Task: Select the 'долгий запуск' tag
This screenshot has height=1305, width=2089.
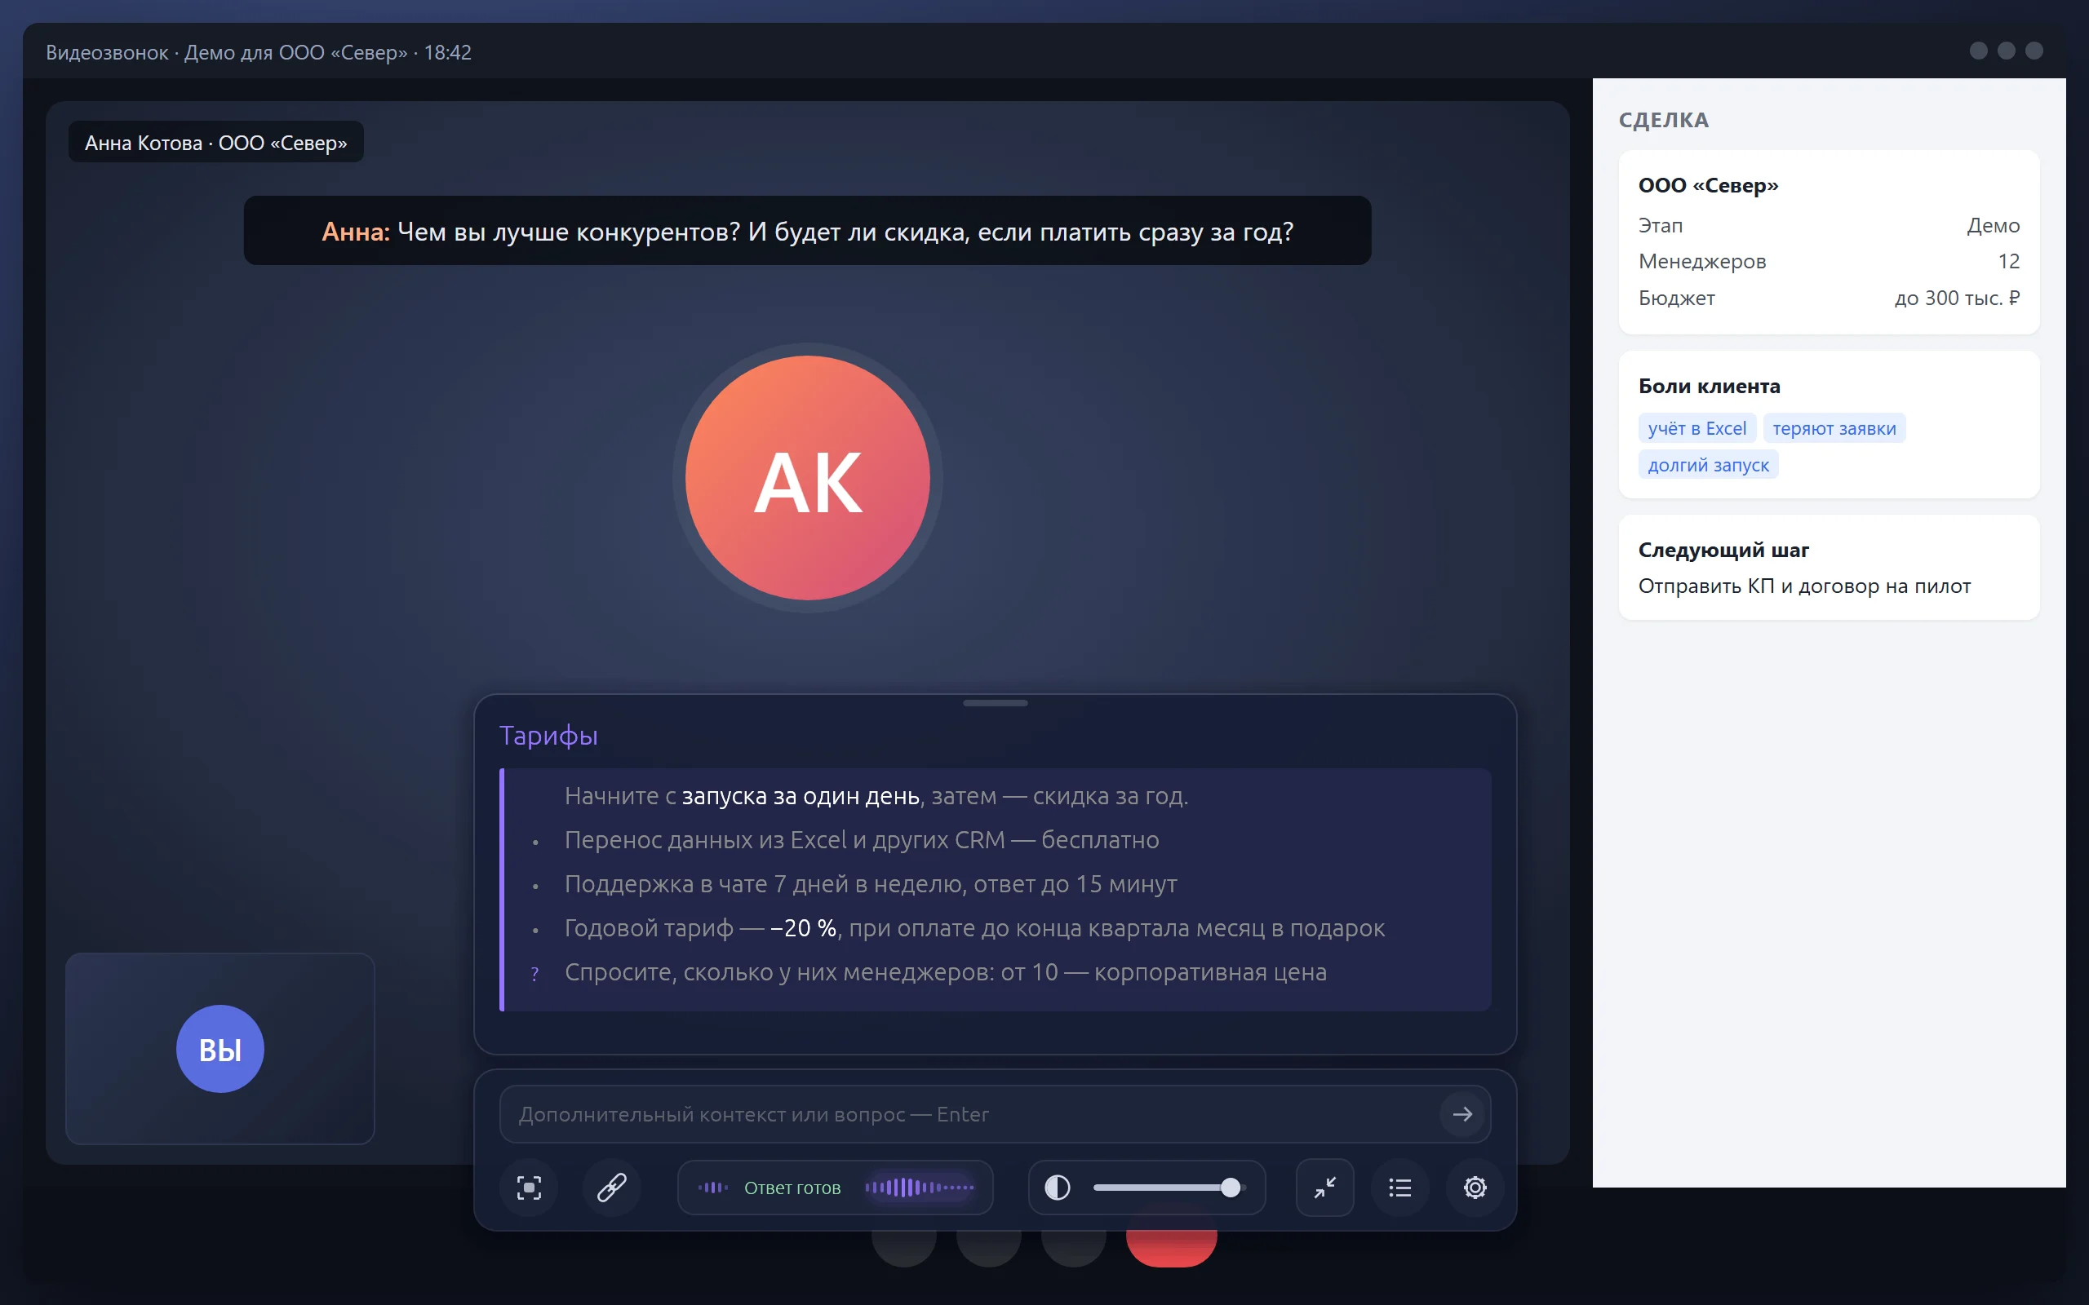Action: tap(1707, 464)
